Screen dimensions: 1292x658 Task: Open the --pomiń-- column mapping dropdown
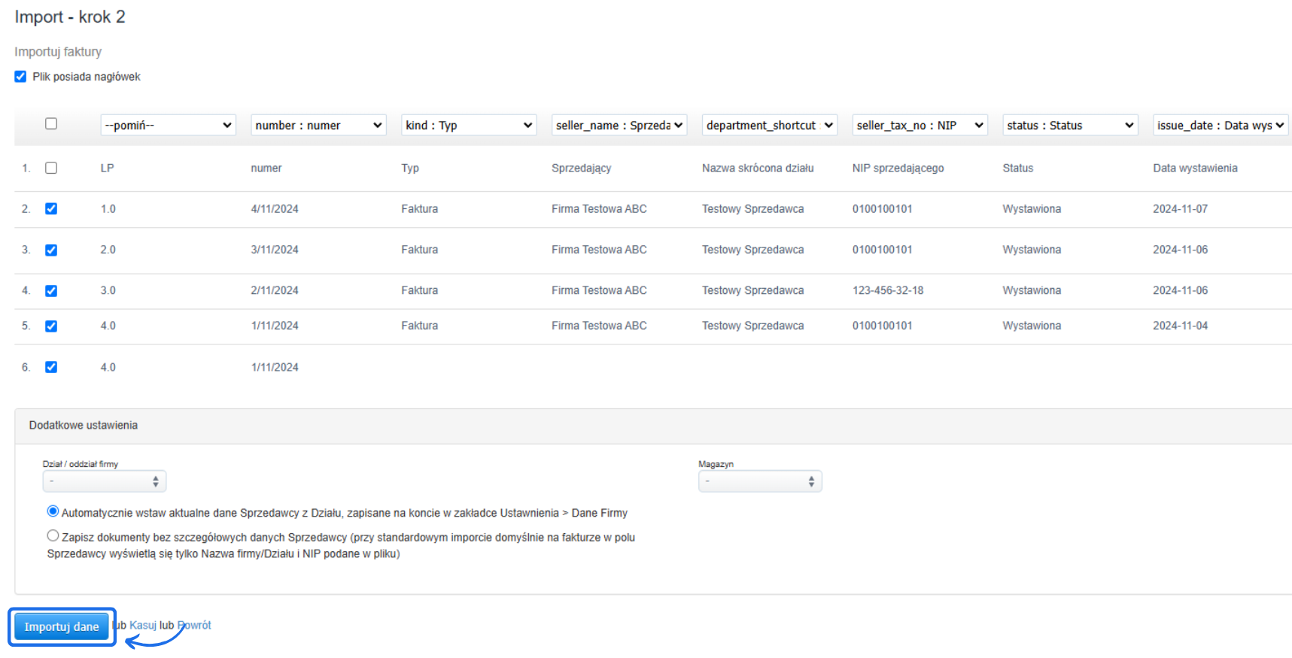tap(168, 126)
